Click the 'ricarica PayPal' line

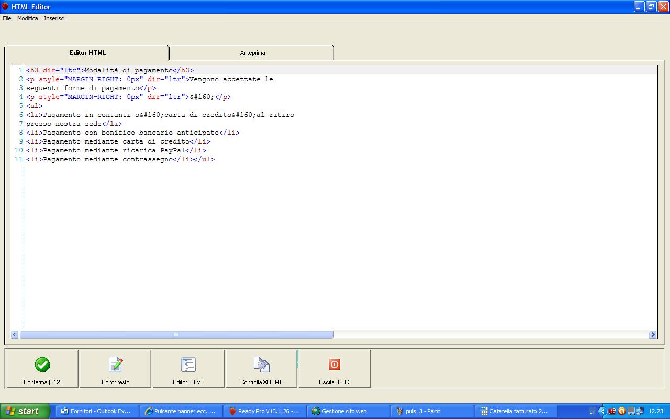[116, 150]
